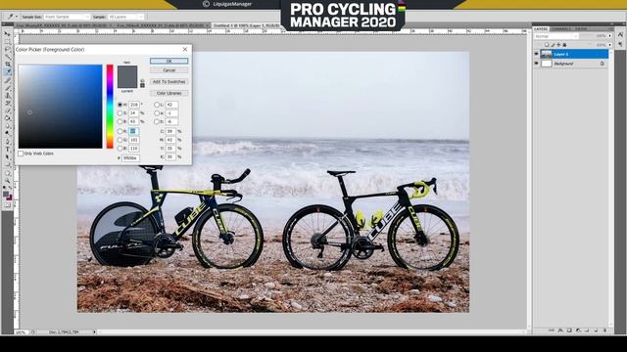
Task: Click the Add To Swatches button
Action: pos(169,82)
